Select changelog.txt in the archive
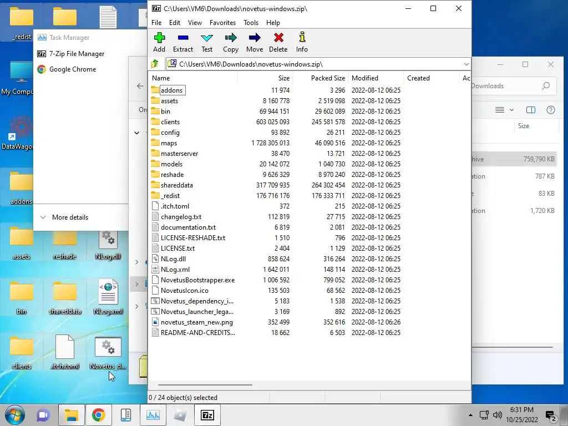Viewport: 568px width, 426px height. click(x=276, y=216)
